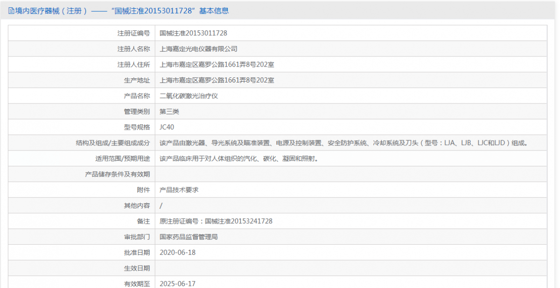Click the label 注册人住所
Image resolution: width=560 pixels, height=288 pixels.
pyautogui.click(x=133, y=65)
